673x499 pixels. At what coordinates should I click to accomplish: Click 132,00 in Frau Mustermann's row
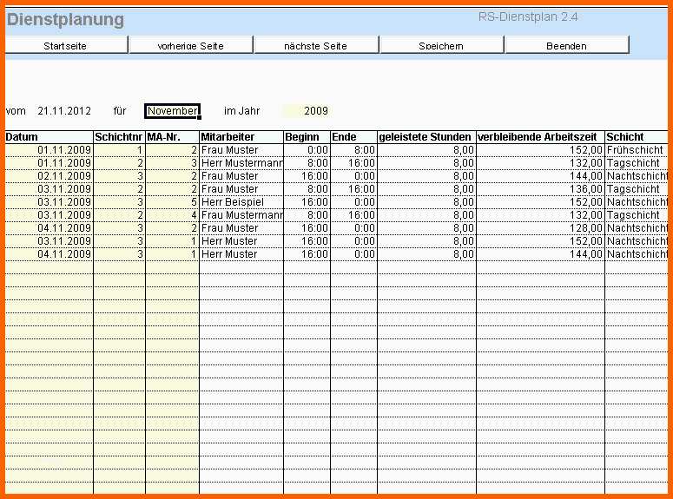pos(540,215)
